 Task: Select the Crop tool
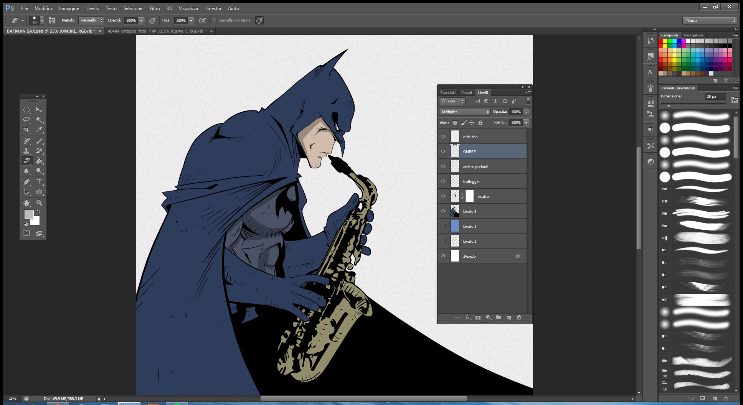[x=26, y=130]
